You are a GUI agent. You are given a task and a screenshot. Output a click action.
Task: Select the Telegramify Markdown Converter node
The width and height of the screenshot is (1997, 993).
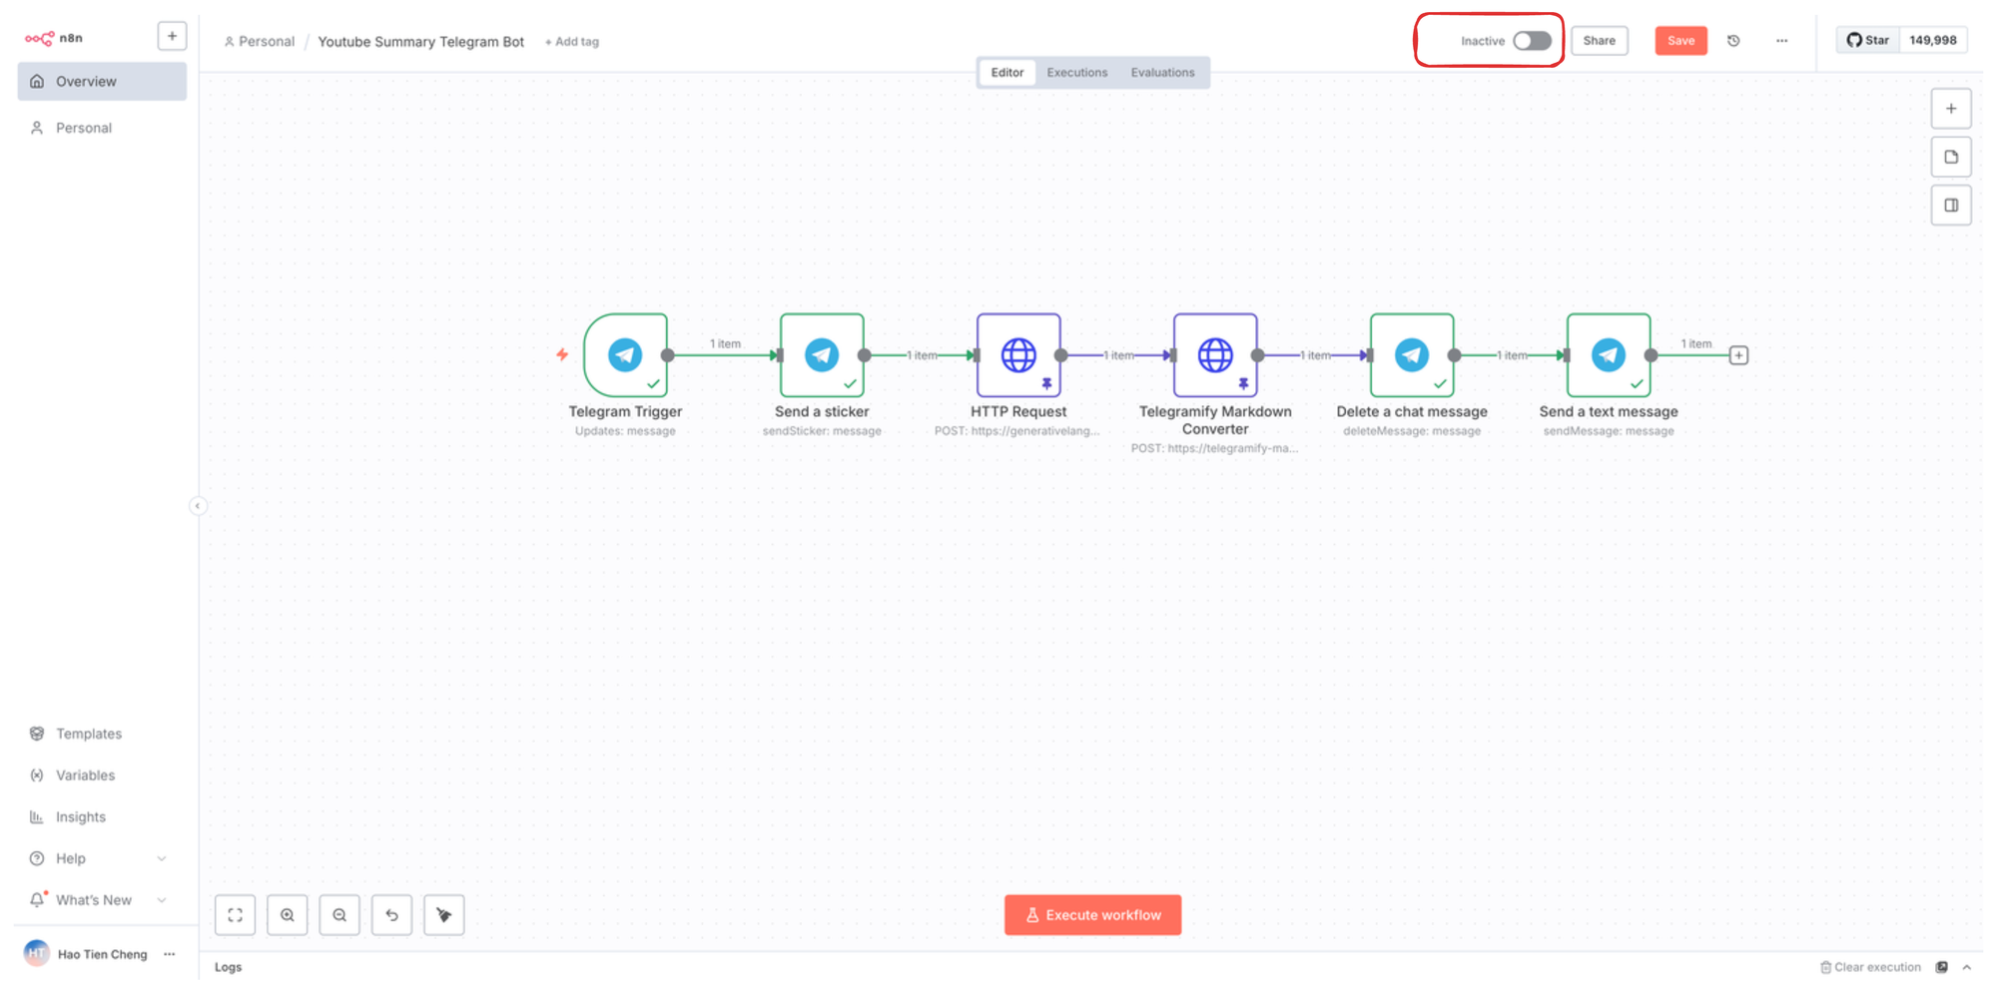tap(1214, 355)
